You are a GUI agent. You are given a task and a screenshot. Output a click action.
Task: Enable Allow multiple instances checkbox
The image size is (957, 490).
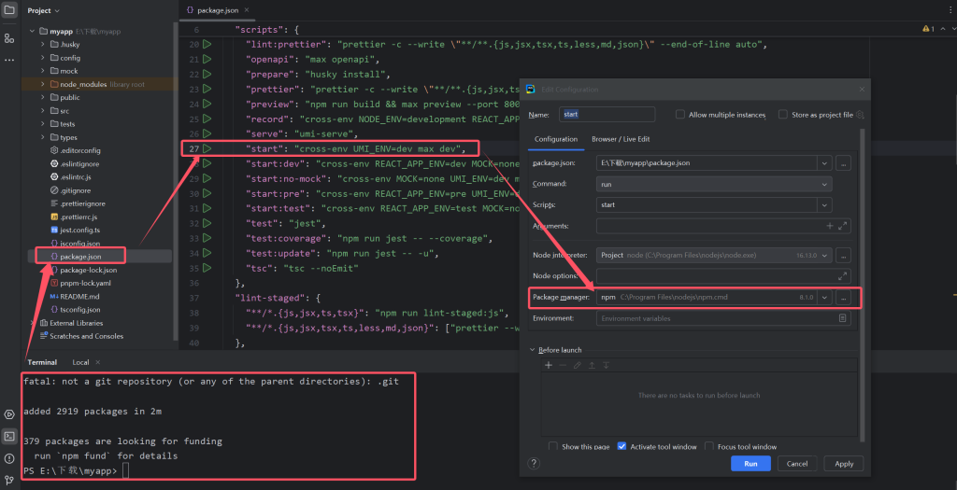(x=680, y=115)
